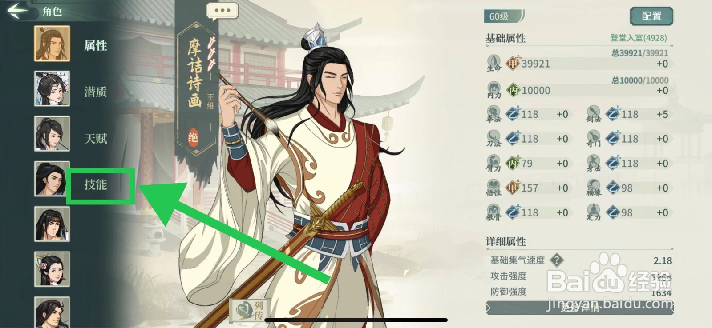
Task: Tap the 拳法 fist skill icon
Action: click(x=494, y=114)
